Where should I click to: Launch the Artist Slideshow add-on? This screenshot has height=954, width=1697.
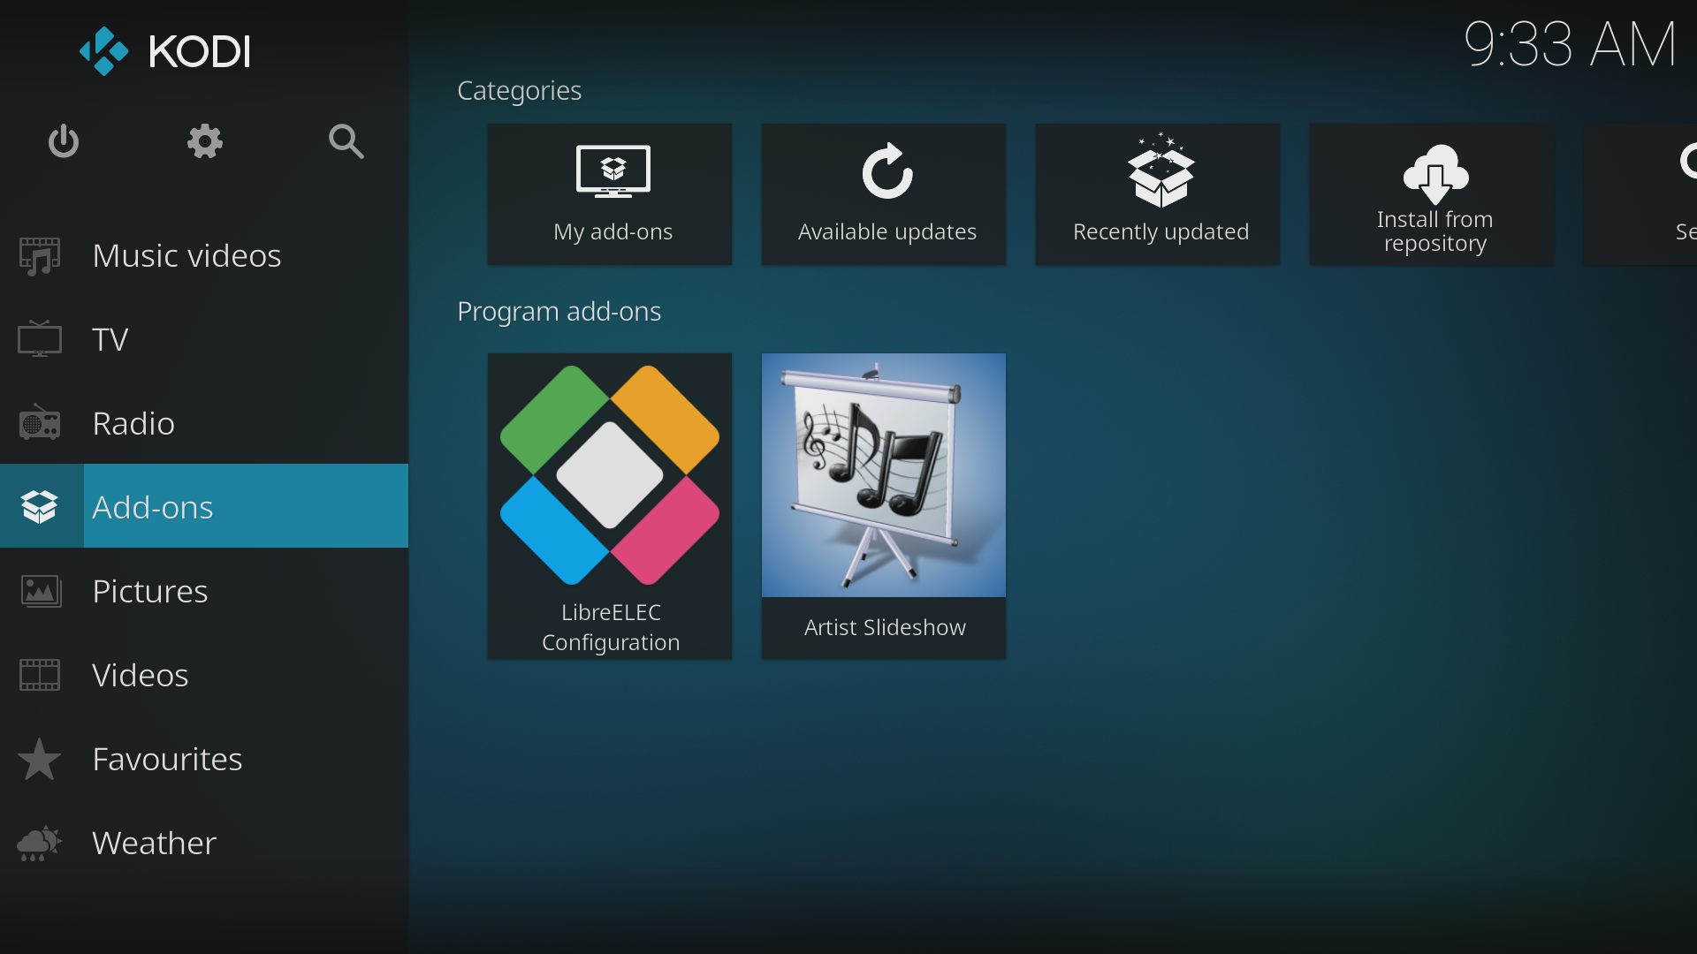coord(884,505)
